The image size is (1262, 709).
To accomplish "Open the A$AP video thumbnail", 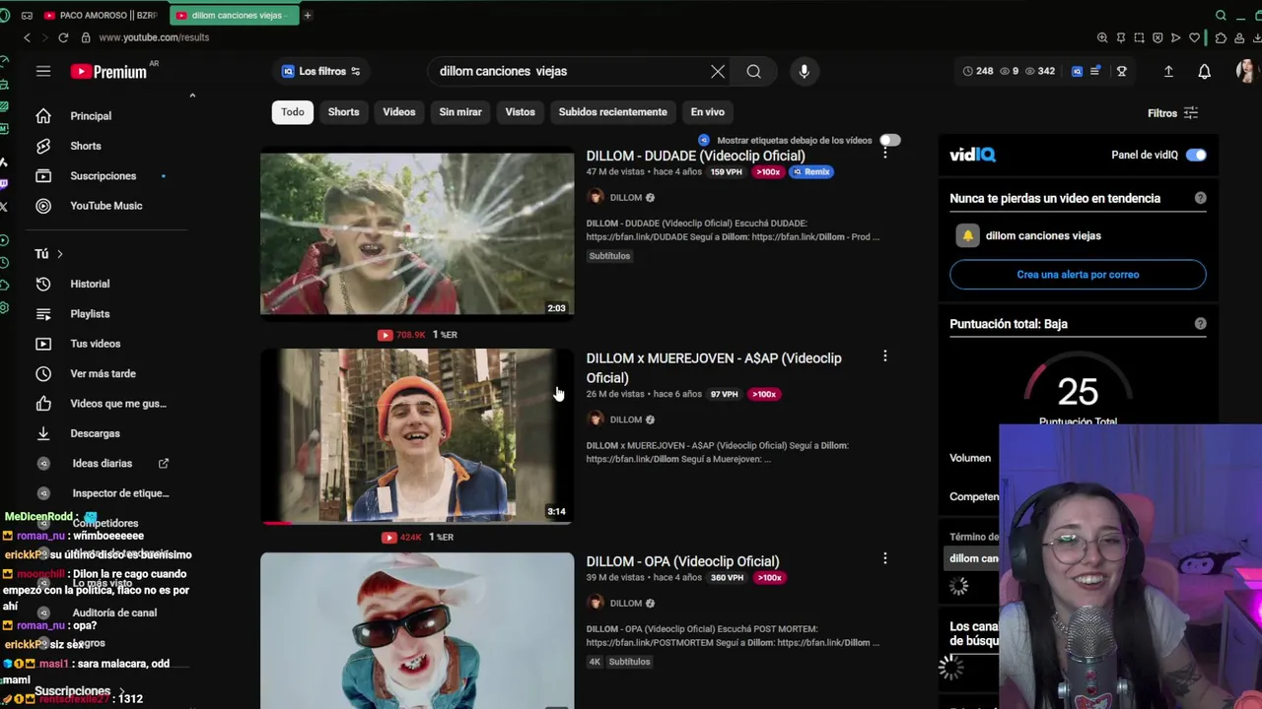I will (x=417, y=436).
